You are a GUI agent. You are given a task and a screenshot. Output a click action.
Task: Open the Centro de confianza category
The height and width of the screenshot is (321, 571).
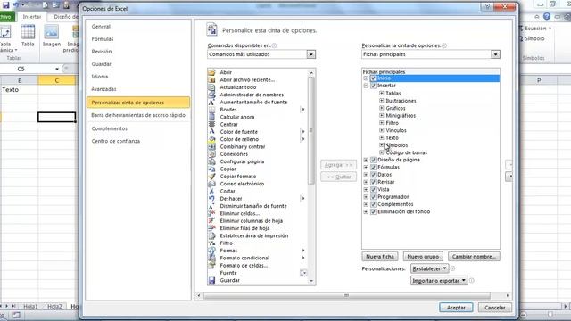115,141
